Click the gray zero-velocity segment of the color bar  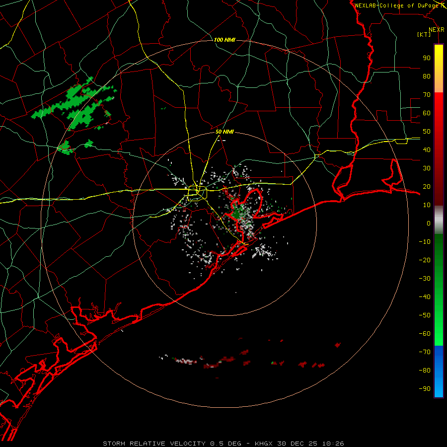point(439,220)
